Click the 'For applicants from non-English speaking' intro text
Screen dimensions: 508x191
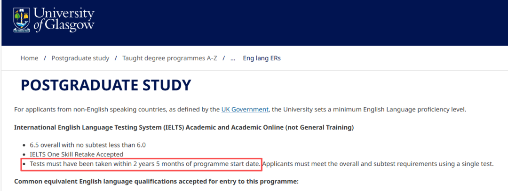click(x=118, y=110)
